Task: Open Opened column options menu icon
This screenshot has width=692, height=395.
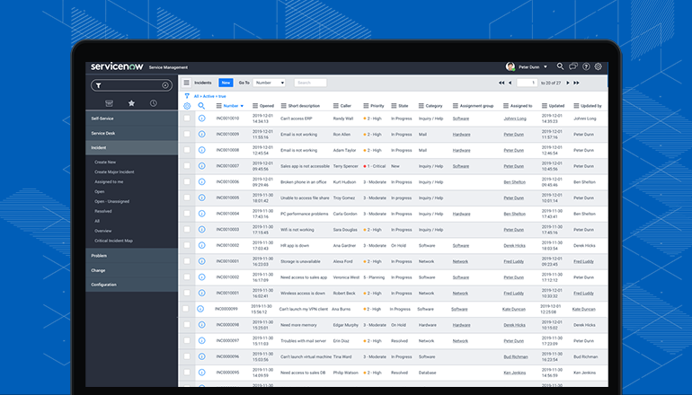Action: click(255, 106)
